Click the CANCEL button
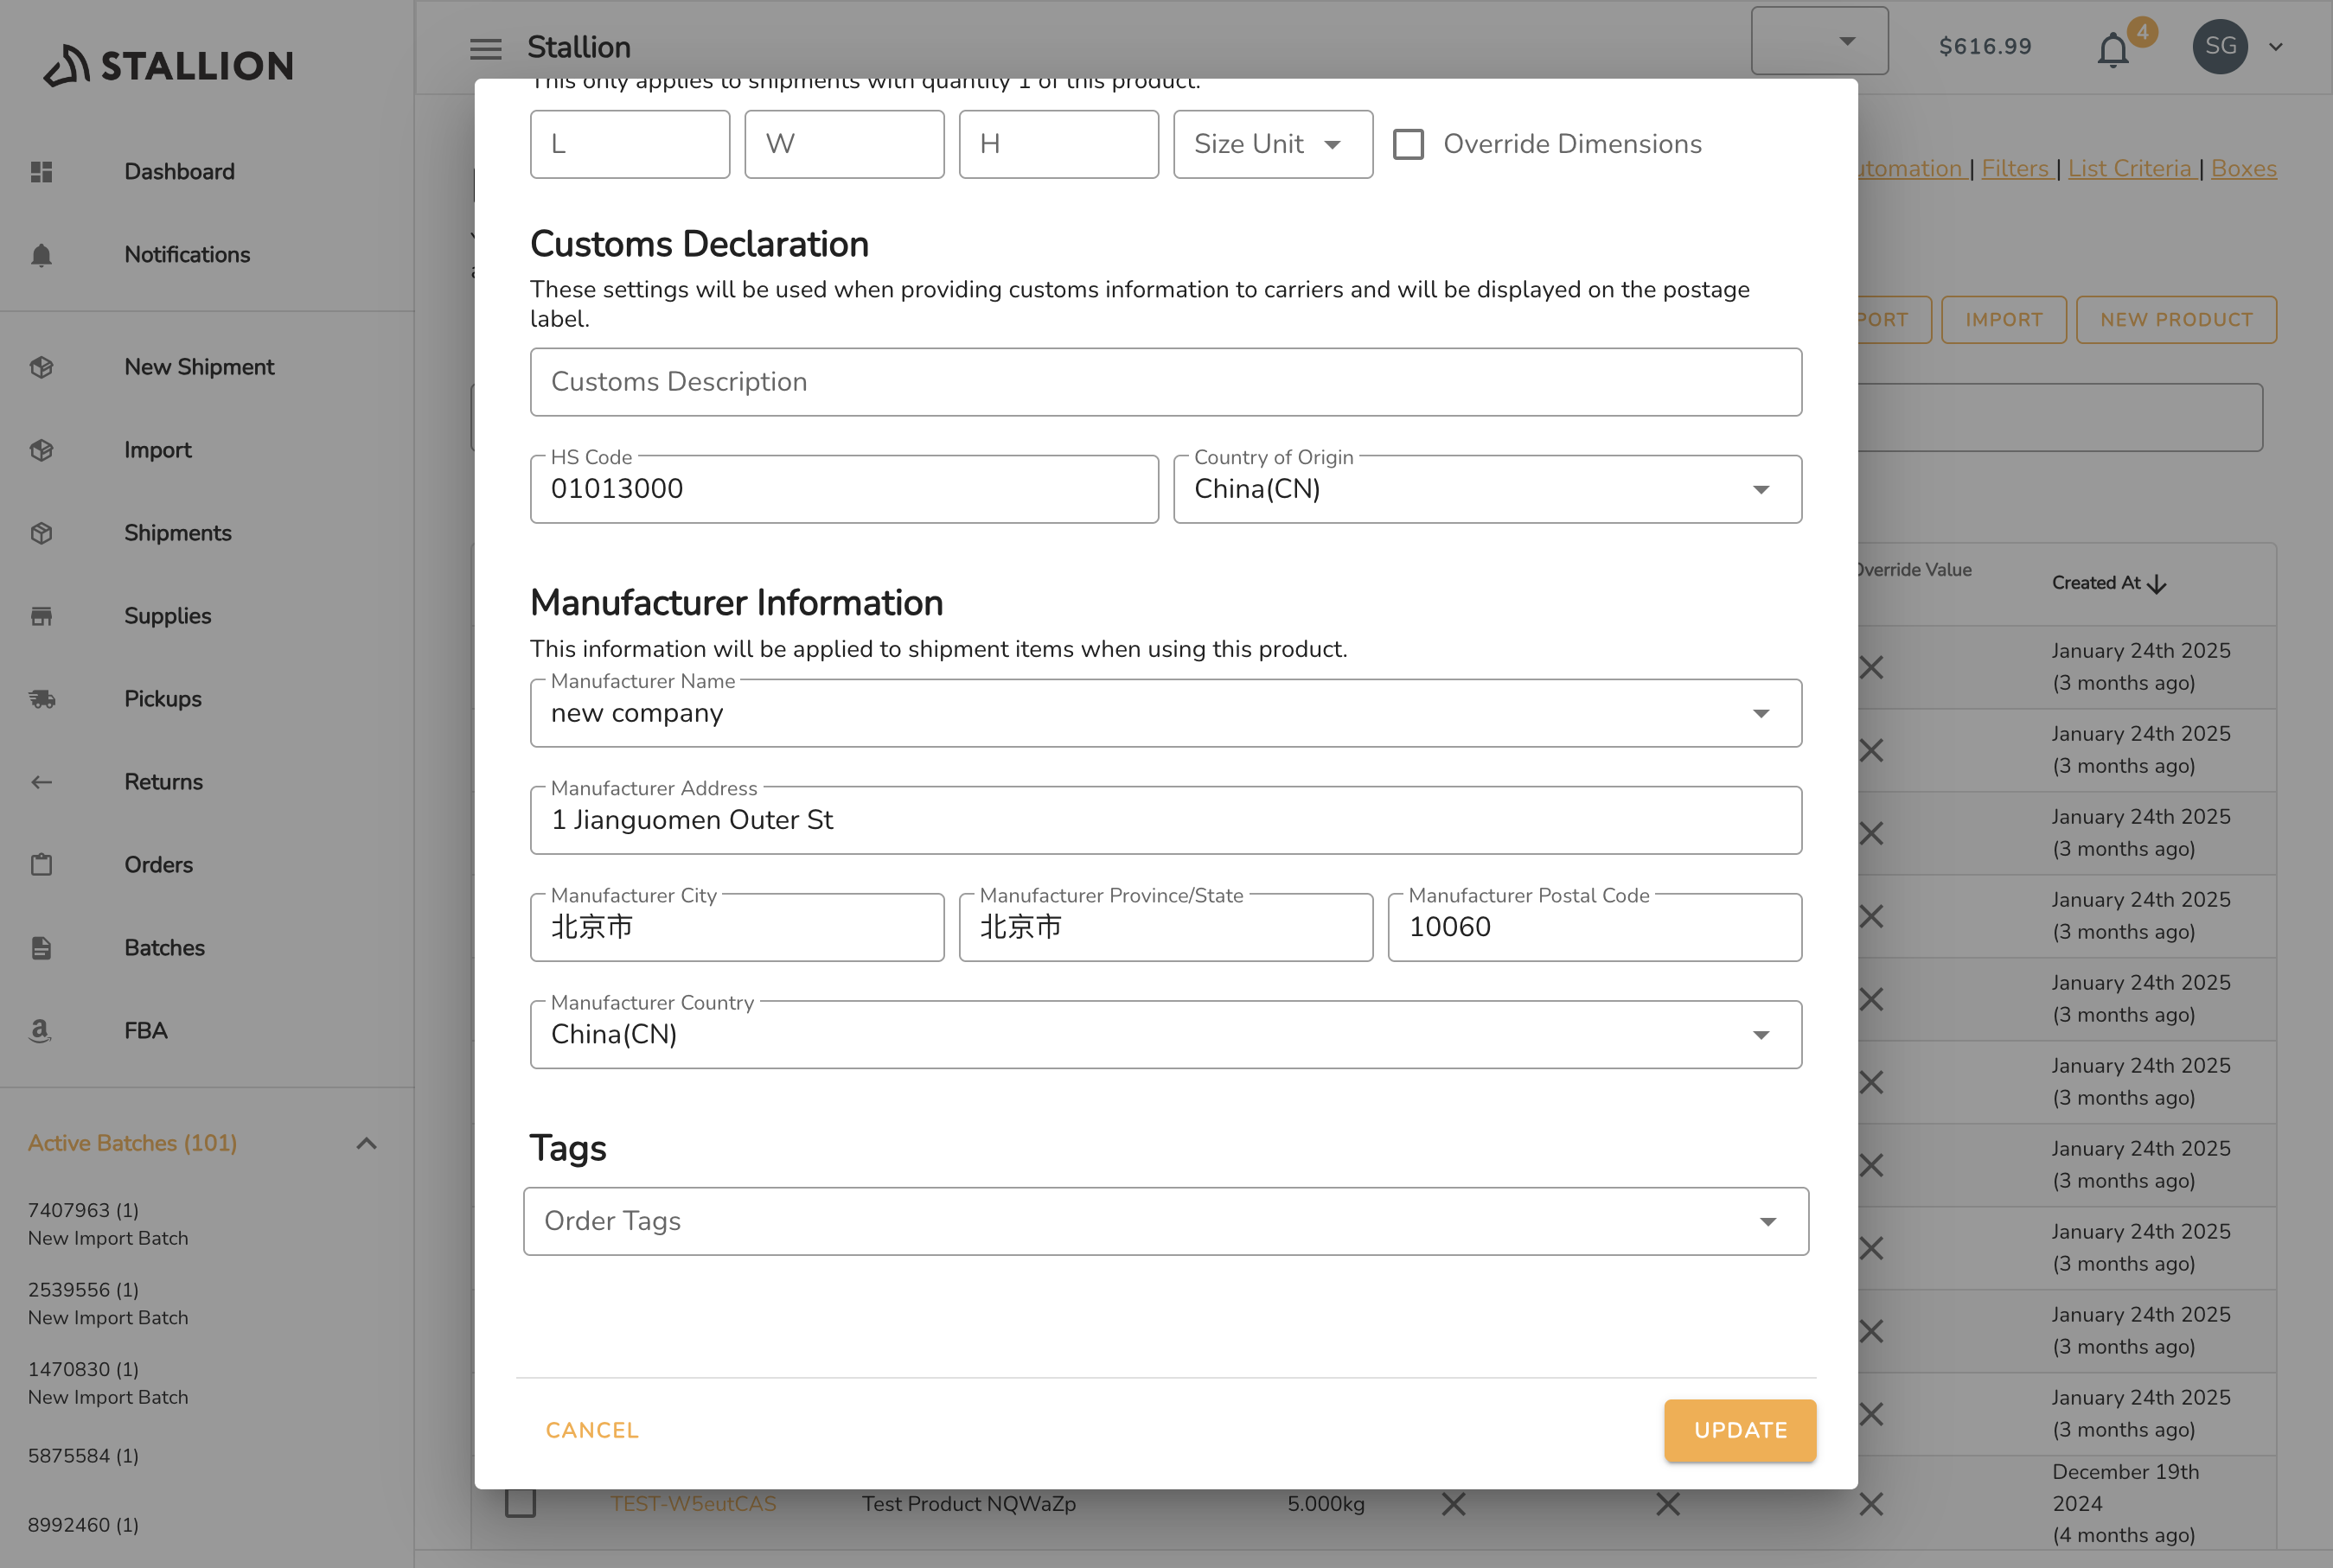The height and width of the screenshot is (1568, 2333). tap(591, 1431)
